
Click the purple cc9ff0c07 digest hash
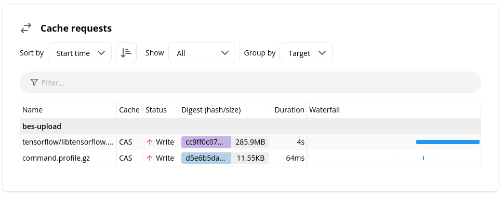(x=206, y=142)
